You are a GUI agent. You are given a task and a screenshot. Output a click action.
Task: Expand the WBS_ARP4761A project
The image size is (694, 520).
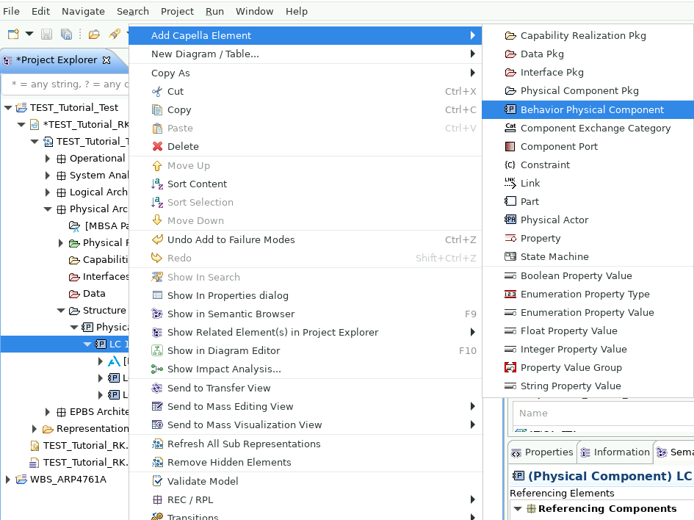(x=7, y=480)
